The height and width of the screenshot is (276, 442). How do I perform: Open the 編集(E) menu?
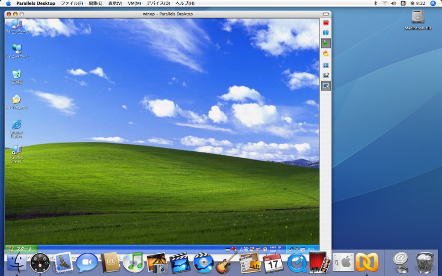[95, 3]
